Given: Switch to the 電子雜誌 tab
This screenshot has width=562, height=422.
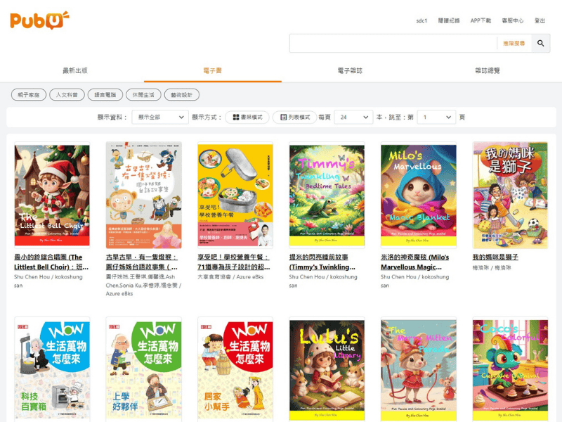Looking at the screenshot, I should pos(350,71).
